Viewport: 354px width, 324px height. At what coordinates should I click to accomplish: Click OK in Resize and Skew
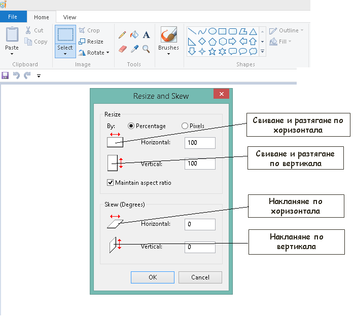point(153,277)
